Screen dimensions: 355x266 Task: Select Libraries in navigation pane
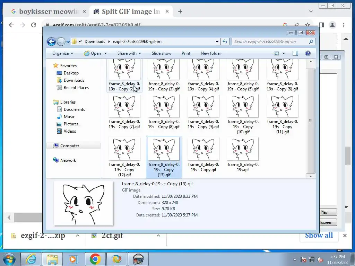pyautogui.click(x=68, y=102)
